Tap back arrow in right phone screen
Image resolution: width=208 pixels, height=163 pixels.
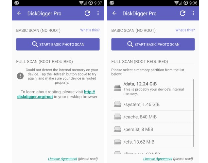click(x=114, y=13)
